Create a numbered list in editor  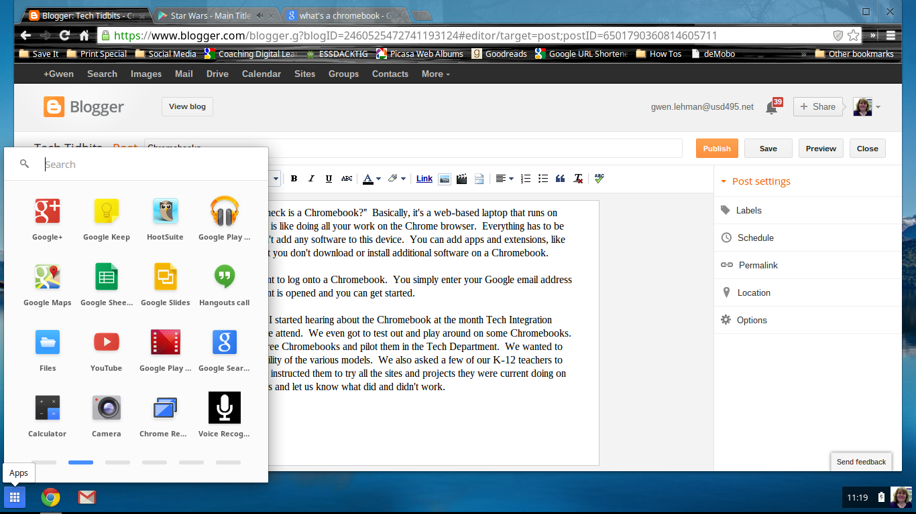point(526,179)
